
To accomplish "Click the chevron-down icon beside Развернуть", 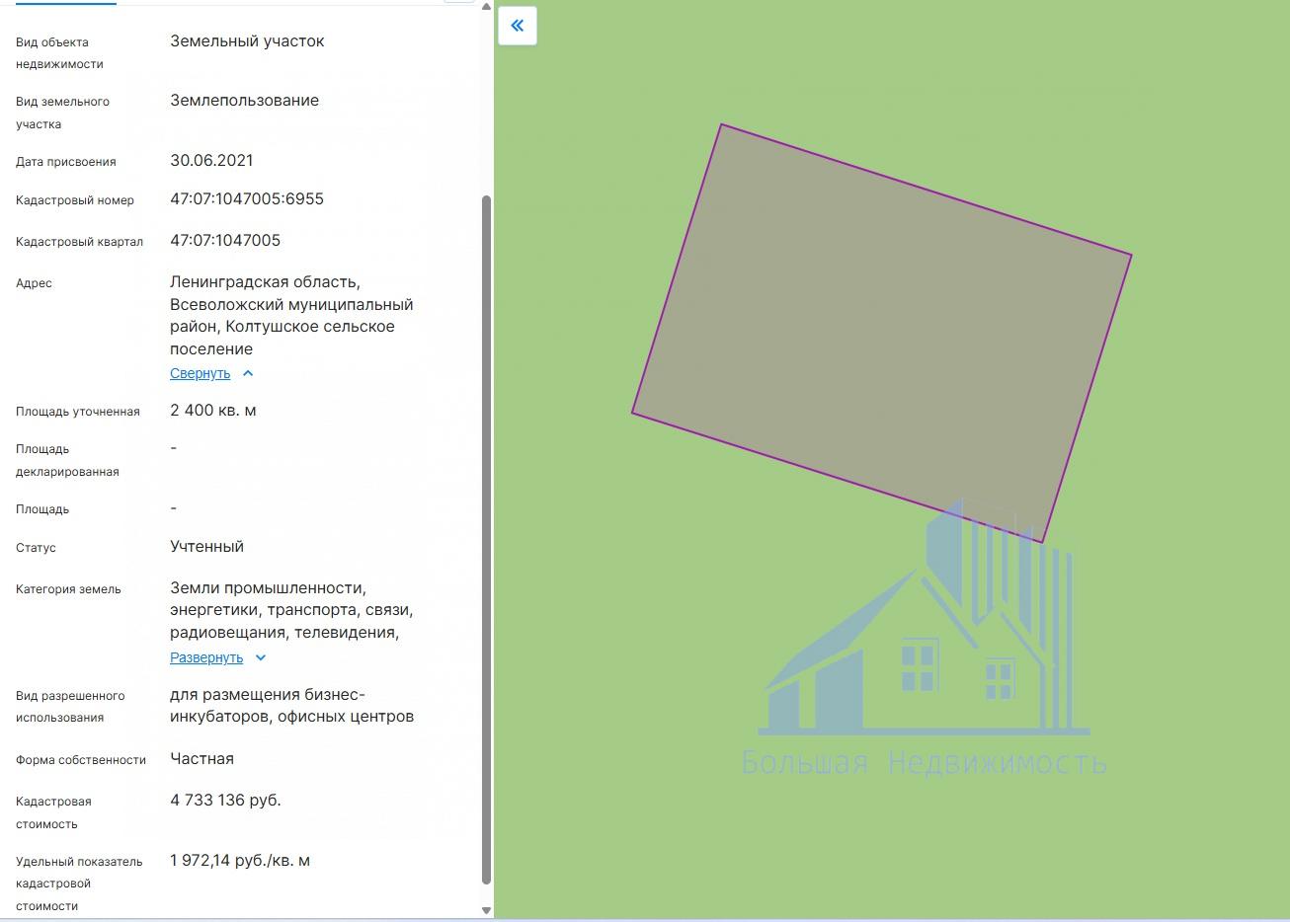I will (261, 657).
